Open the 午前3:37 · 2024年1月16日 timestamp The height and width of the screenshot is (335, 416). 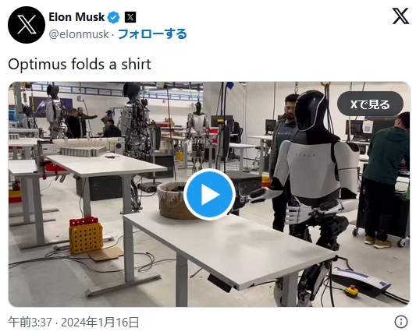point(73,322)
